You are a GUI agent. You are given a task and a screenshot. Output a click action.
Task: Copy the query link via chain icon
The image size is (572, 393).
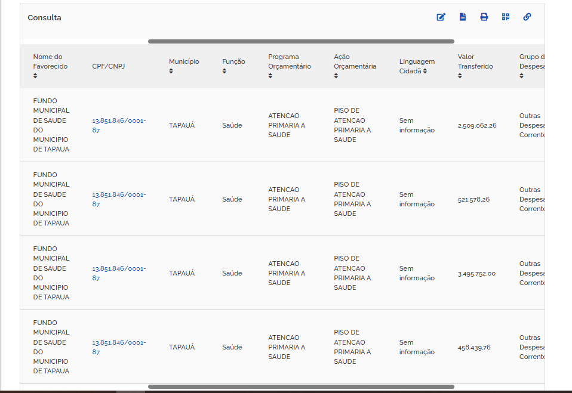(527, 17)
